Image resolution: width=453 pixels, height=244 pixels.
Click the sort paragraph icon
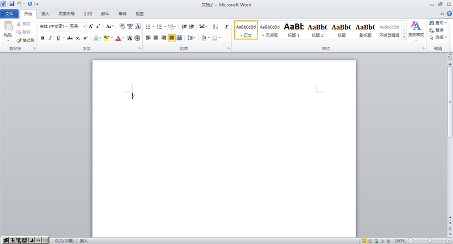tap(215, 27)
